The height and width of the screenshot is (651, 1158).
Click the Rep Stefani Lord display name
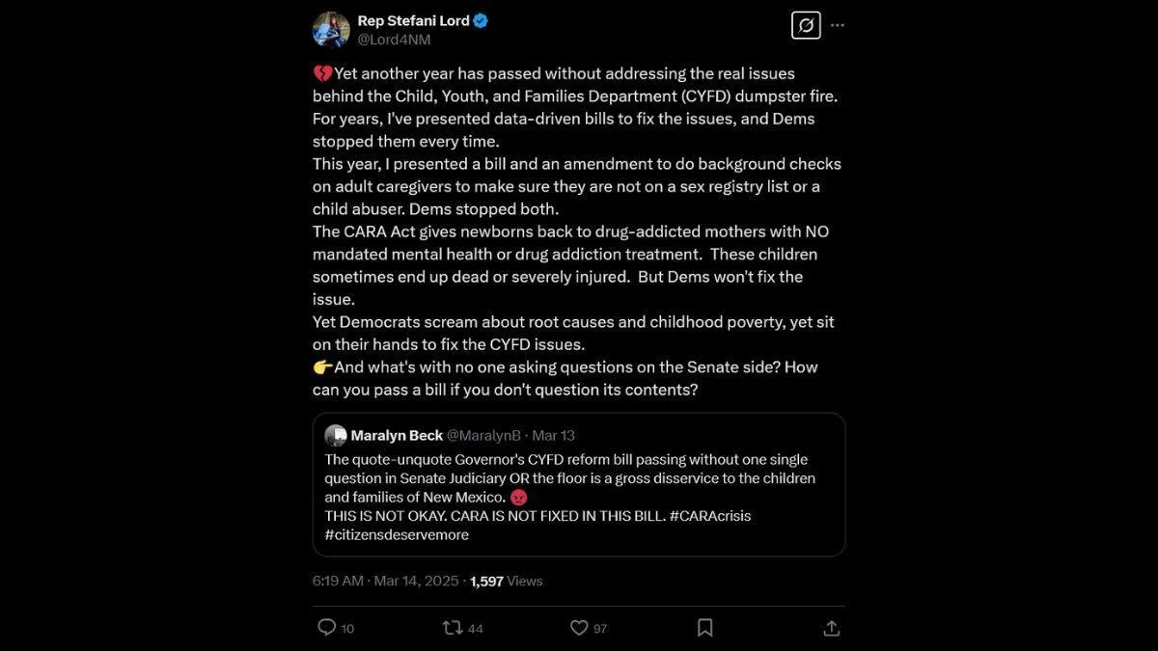click(413, 20)
